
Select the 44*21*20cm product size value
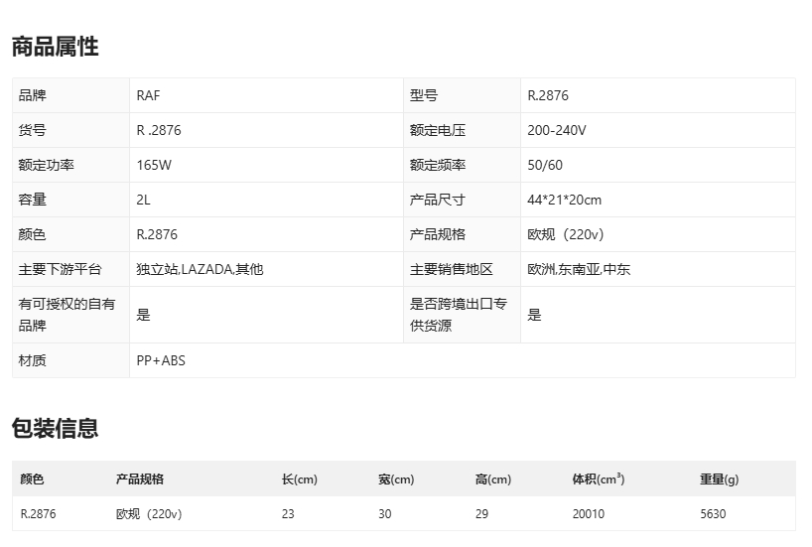pyautogui.click(x=564, y=200)
